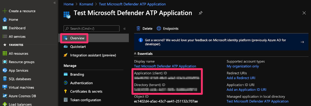The height and width of the screenshot is (106, 311).
Task: Click the Certificates & secrets key icon
Action: 66,91
